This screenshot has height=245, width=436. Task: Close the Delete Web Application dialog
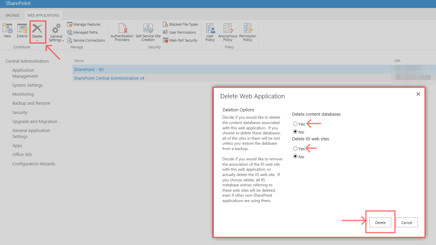click(x=418, y=94)
